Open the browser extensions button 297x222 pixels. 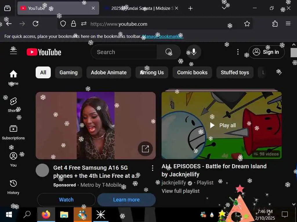pyautogui.click(x=275, y=24)
